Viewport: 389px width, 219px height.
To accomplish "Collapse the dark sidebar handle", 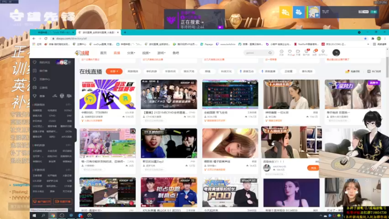I will 75,135.
